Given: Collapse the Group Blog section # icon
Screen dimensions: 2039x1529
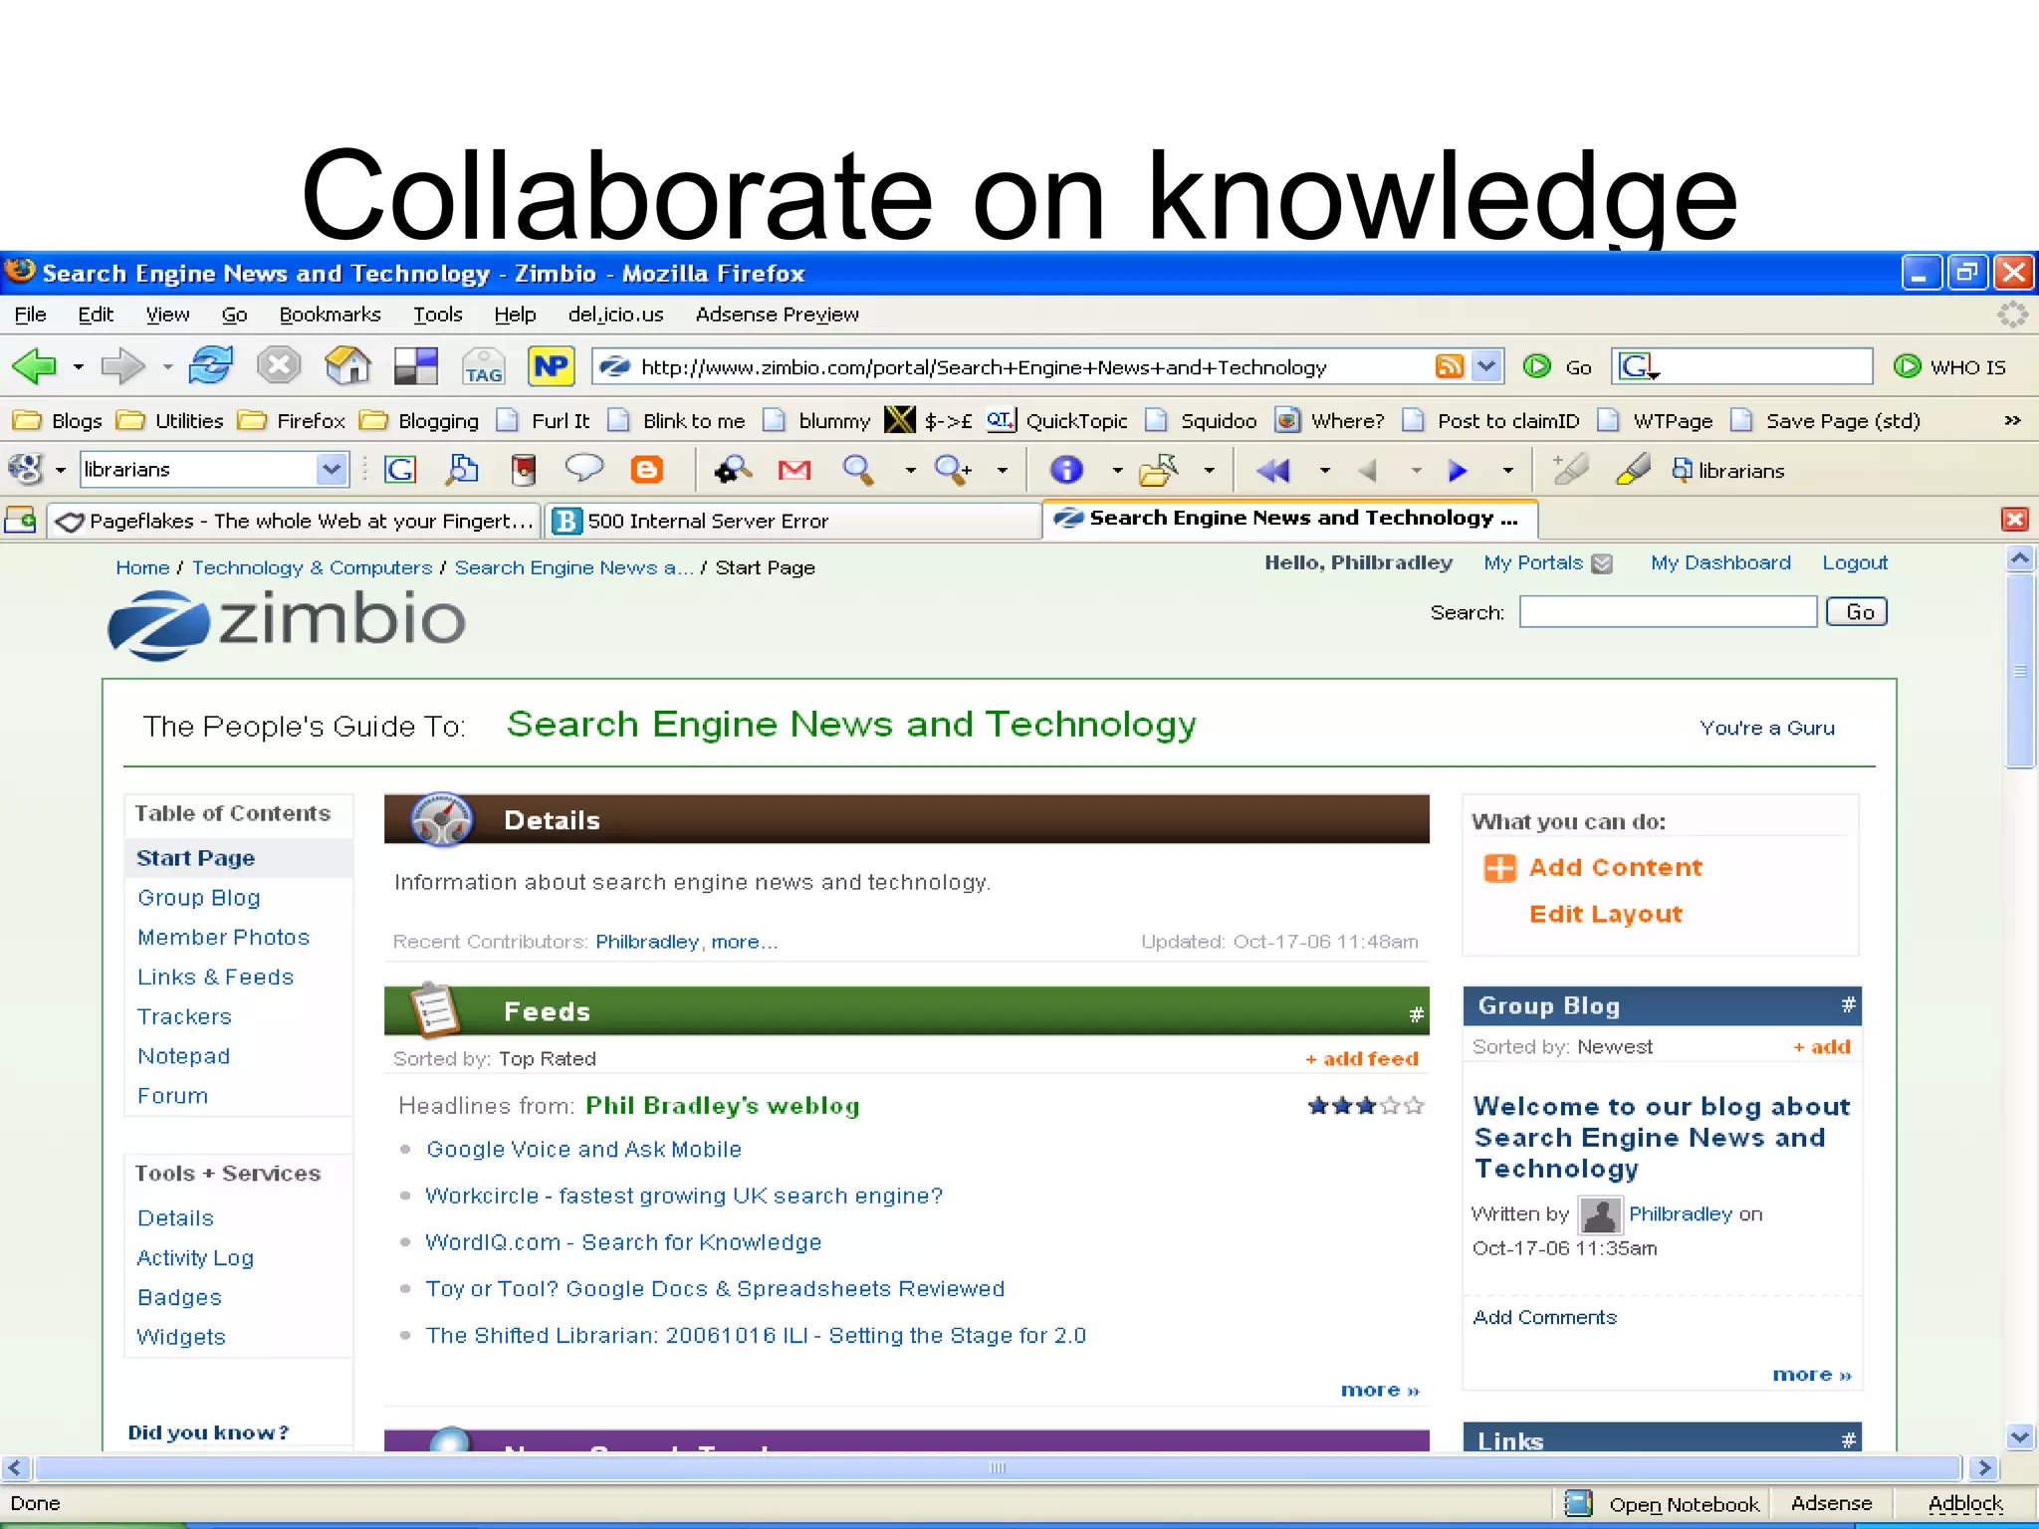Looking at the screenshot, I should (1849, 1004).
